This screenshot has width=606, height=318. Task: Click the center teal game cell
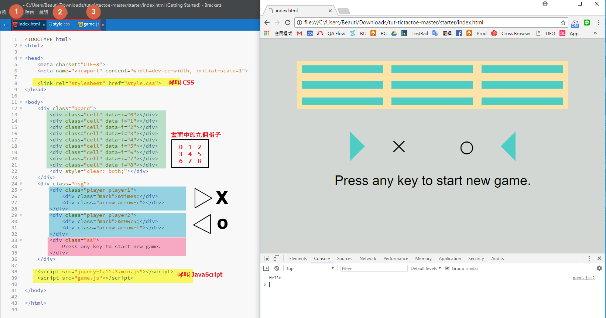(x=432, y=85)
